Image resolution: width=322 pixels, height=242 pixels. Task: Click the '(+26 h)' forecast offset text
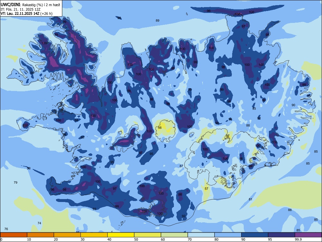(x=46, y=14)
